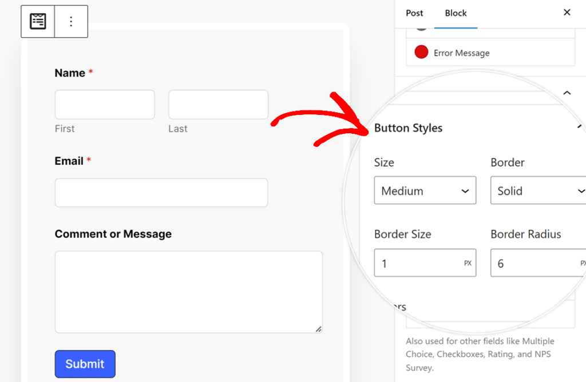Click the Border Size input field
The height and width of the screenshot is (382, 586).
(x=418, y=263)
